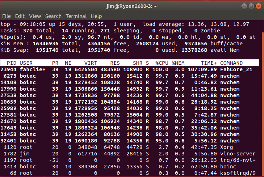Click the 1951740 total swap value
This screenshot has width=264, height=177.
click(47, 50)
